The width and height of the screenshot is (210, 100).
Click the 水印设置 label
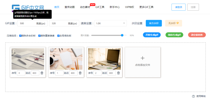(x=137, y=23)
